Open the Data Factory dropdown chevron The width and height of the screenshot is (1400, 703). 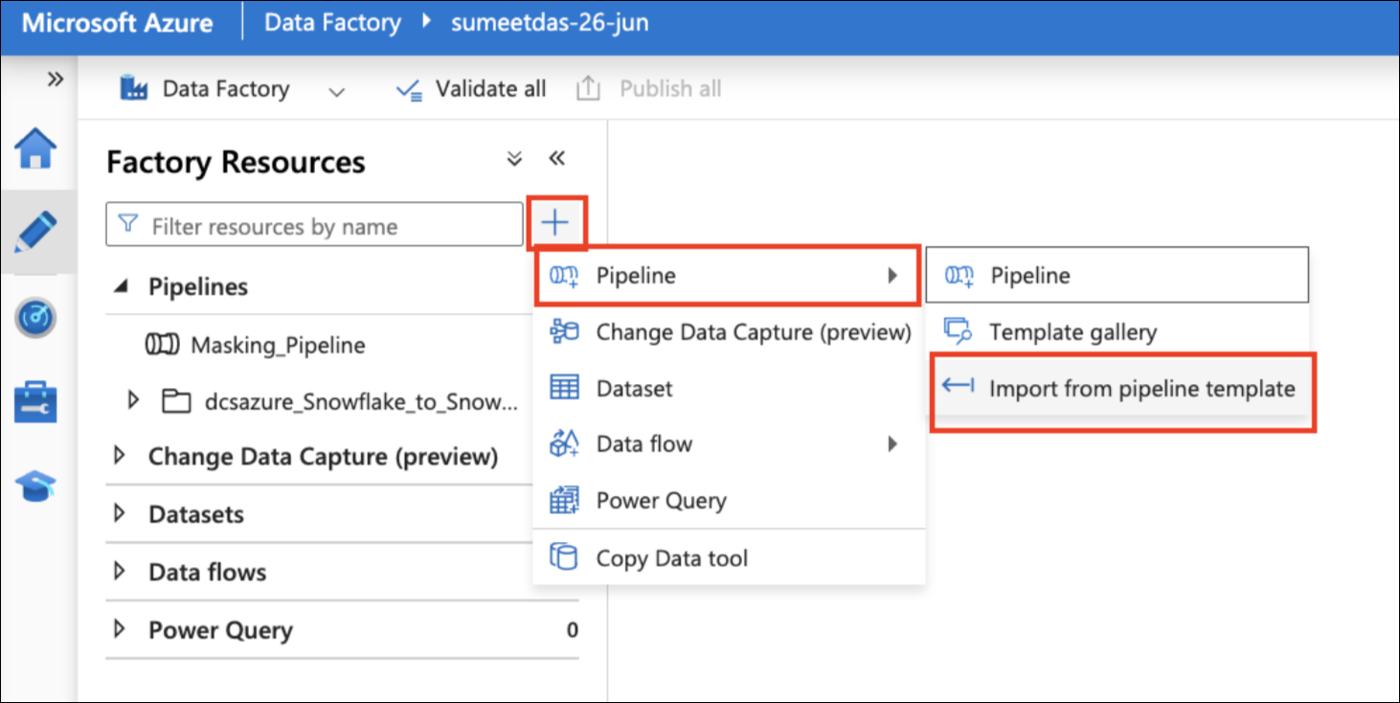pos(336,92)
